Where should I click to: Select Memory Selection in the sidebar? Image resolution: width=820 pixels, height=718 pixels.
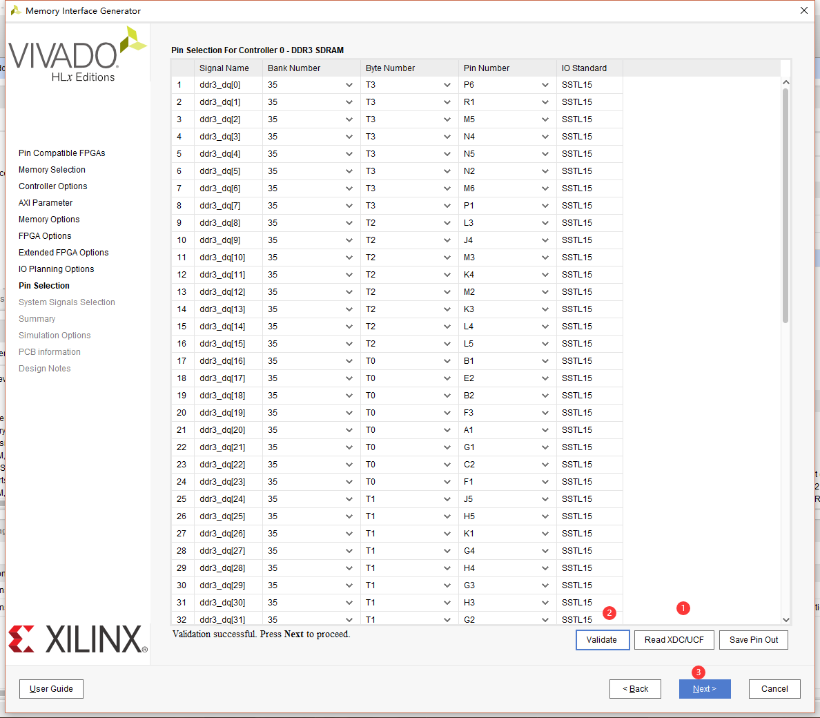pos(52,169)
